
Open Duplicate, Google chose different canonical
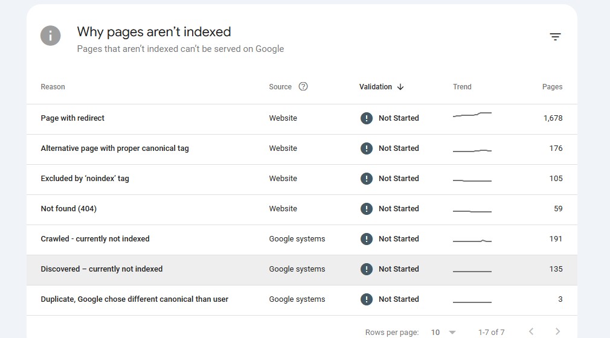pyautogui.click(x=135, y=299)
